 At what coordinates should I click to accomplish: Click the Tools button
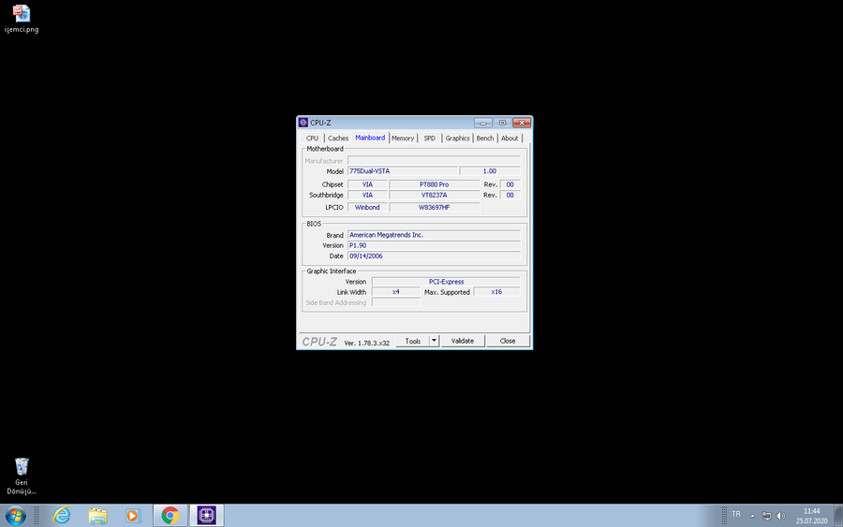[413, 341]
